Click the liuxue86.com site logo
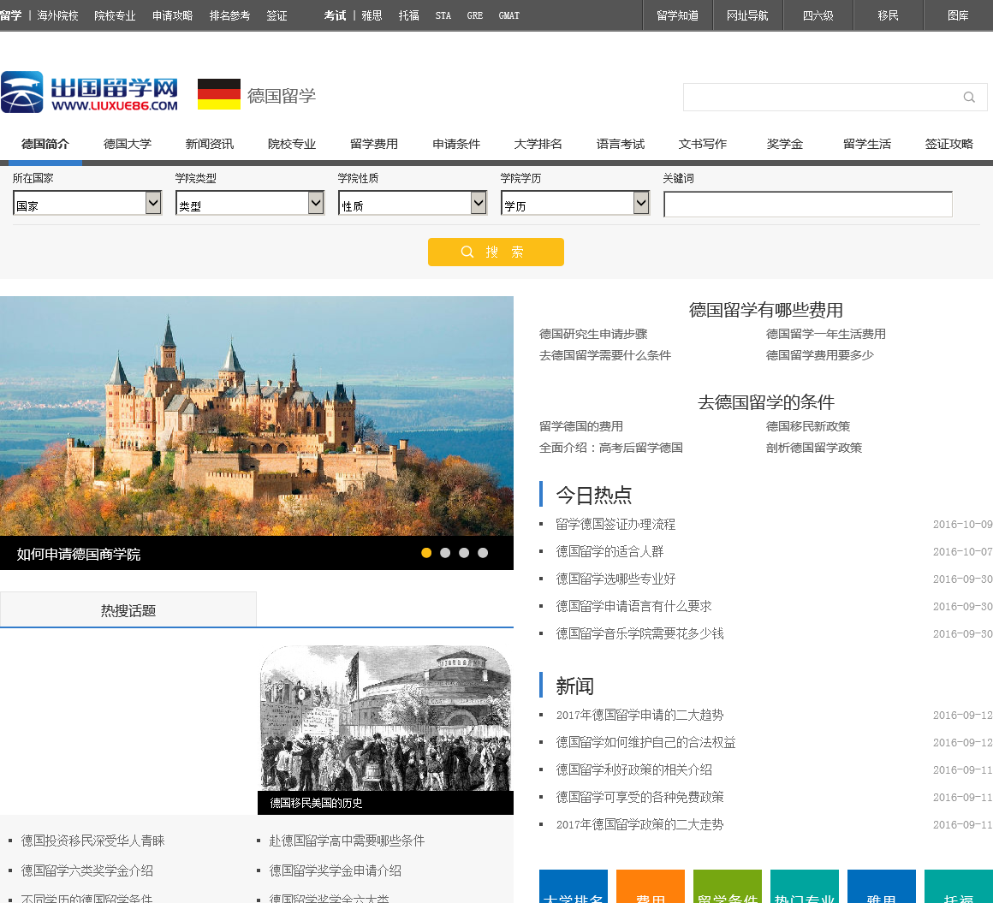 90,92
